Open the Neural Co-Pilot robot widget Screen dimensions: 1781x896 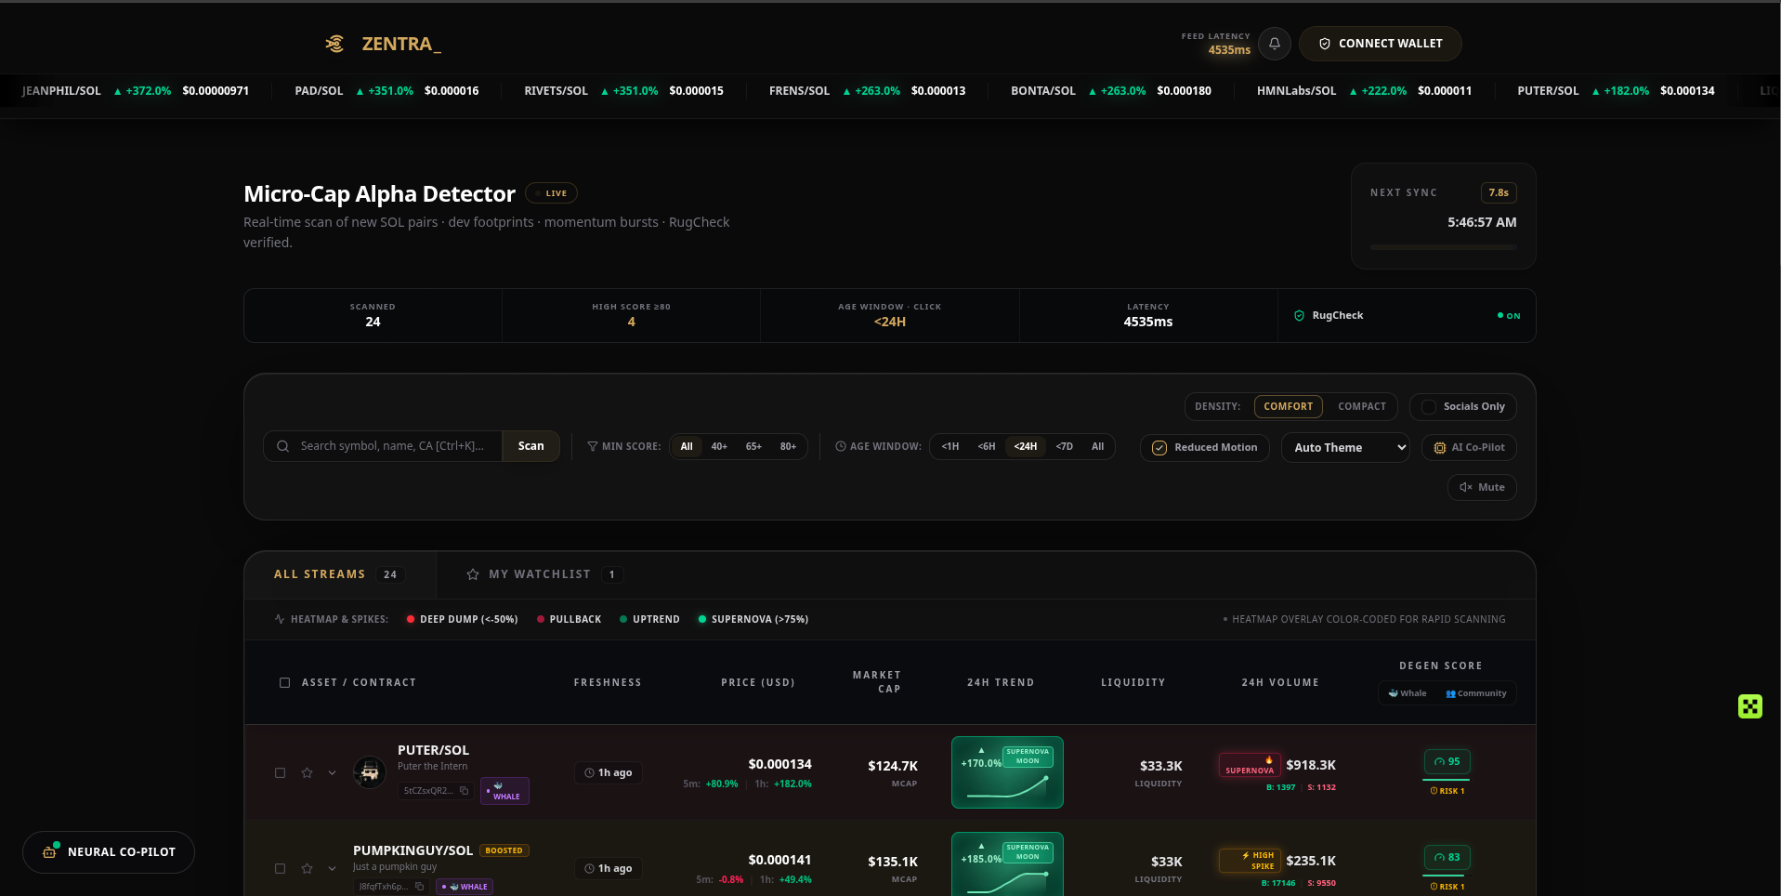tap(109, 851)
